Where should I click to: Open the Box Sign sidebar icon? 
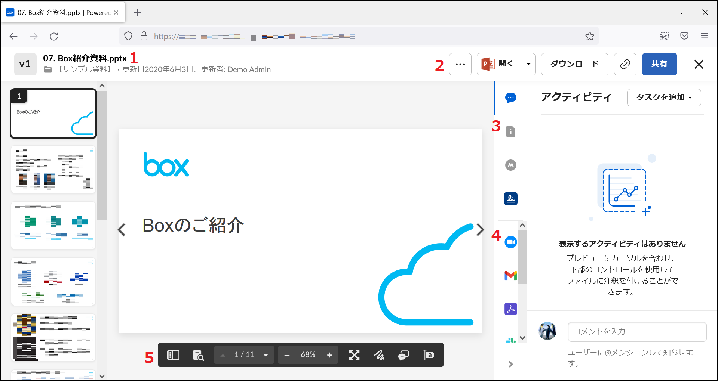[510, 199]
